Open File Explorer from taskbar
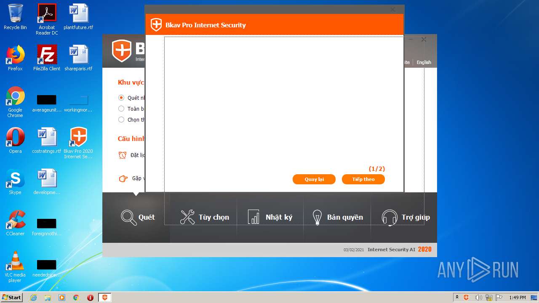Screen dimensions: 539x303 tap(48, 298)
